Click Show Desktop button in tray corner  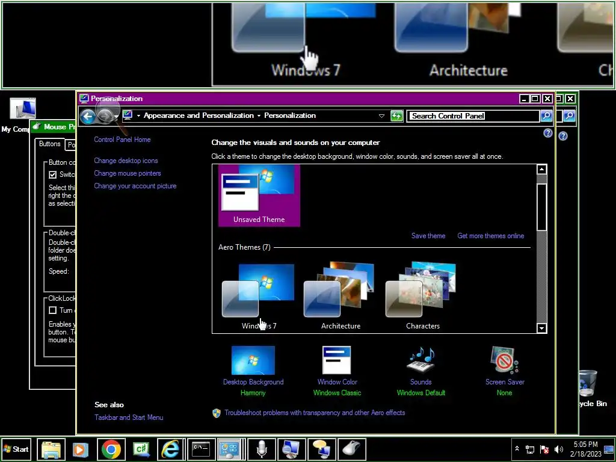coord(609,449)
